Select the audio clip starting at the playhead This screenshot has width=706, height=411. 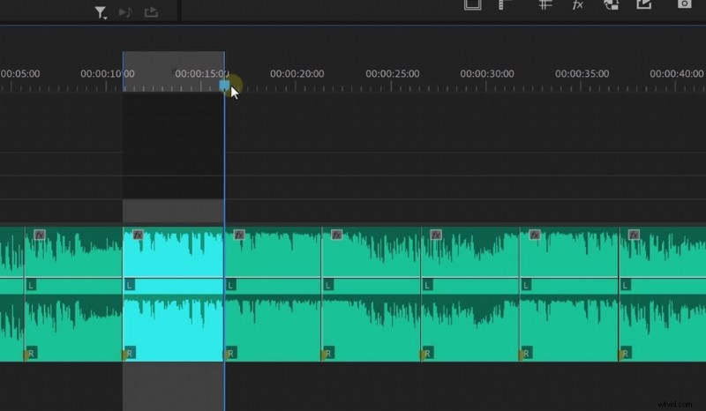(x=273, y=294)
